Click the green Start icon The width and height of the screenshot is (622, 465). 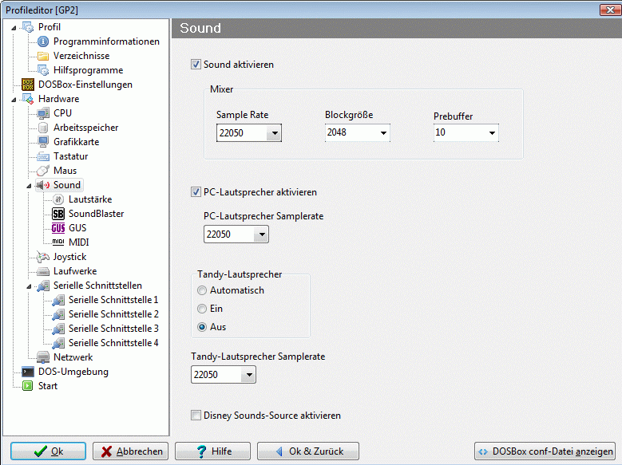(x=28, y=386)
